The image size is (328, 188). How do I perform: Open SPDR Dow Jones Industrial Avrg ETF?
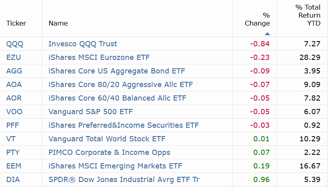click(124, 180)
